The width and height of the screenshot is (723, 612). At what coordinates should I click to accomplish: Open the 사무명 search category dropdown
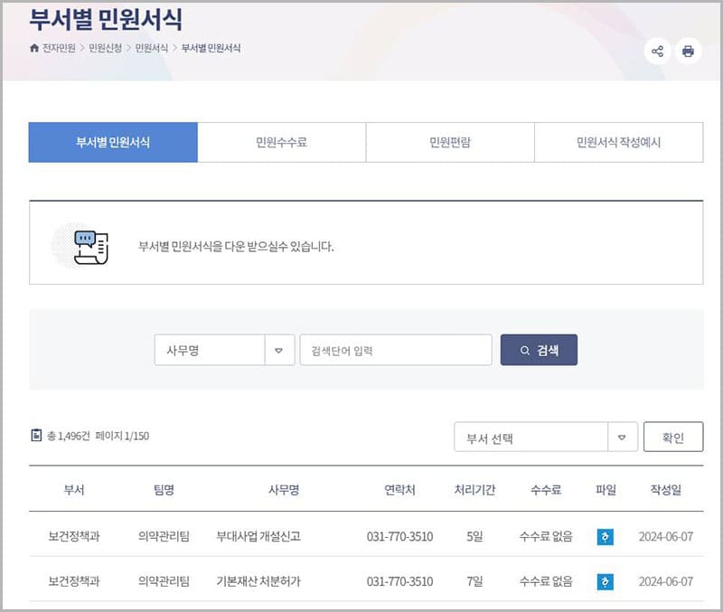[278, 350]
